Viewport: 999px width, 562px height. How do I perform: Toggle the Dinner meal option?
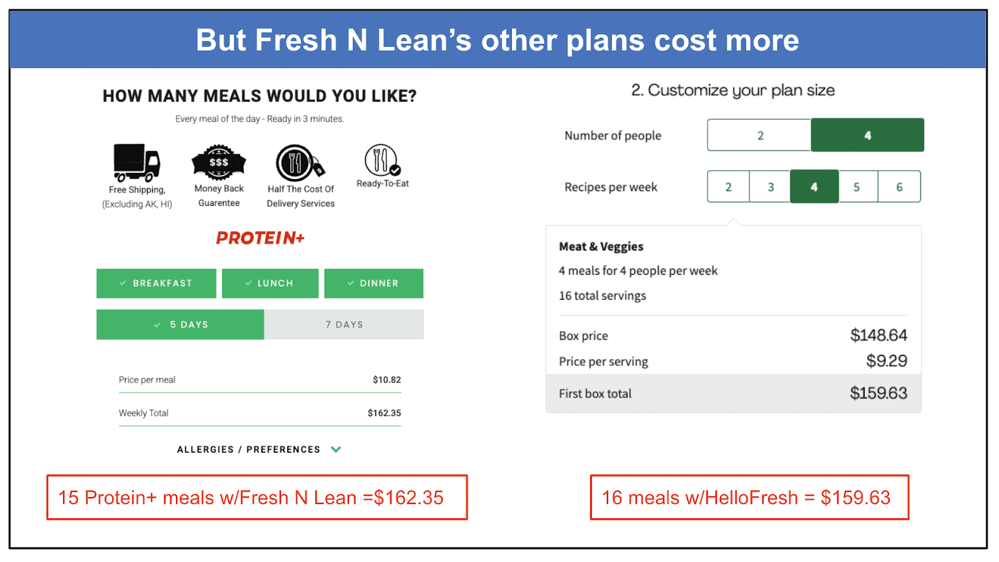[373, 283]
